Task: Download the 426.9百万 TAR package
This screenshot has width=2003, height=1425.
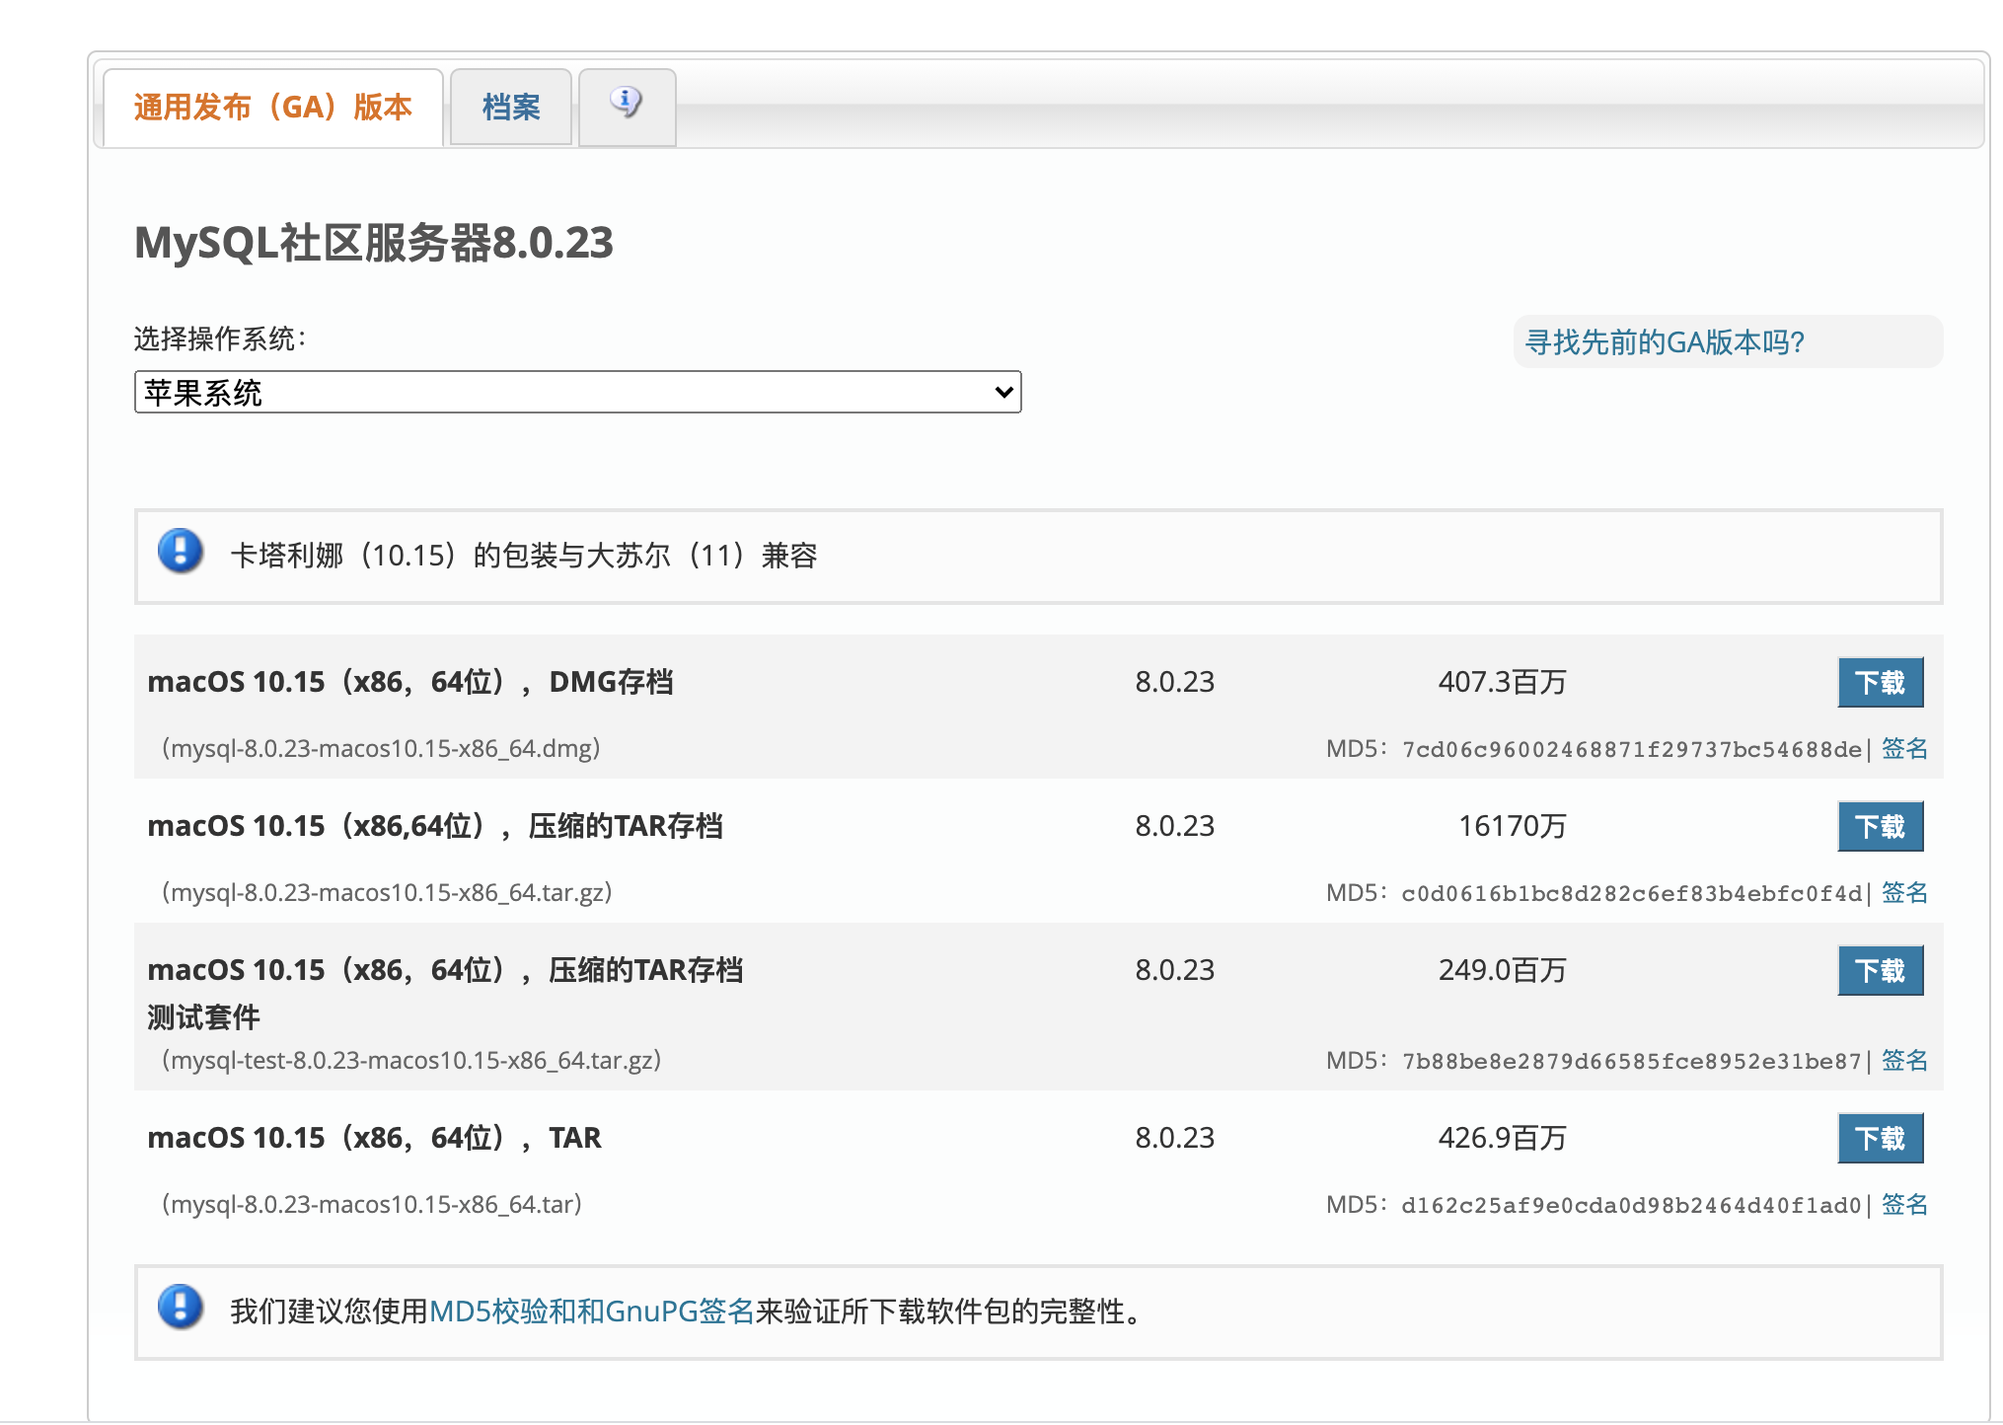Action: [x=1880, y=1138]
